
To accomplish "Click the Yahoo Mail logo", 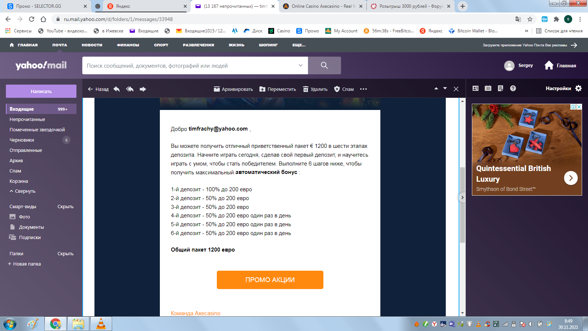I will tap(41, 65).
